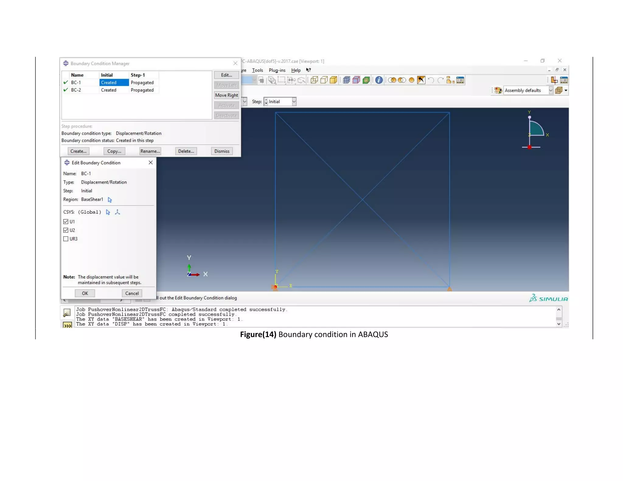Click the Initial column header
Screen dimensions: 623x481
pos(114,75)
